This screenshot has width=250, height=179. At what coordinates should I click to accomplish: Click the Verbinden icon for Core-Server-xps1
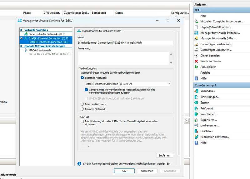pyautogui.click(x=196, y=91)
